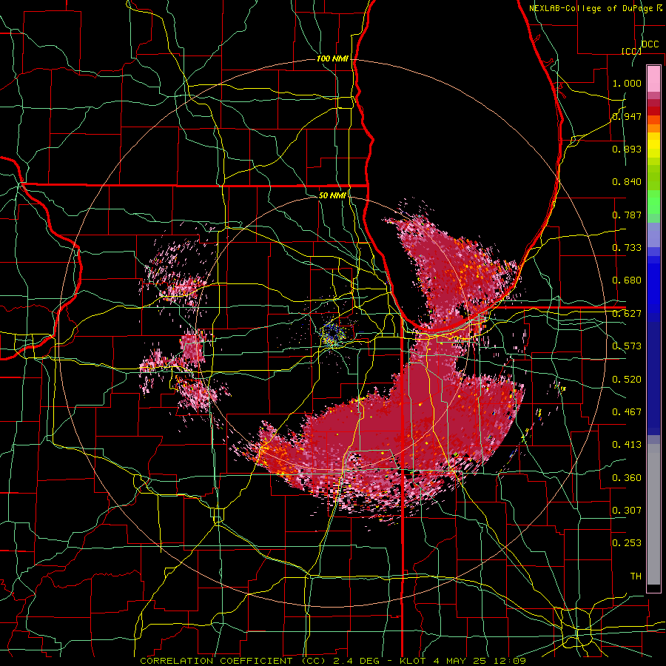Click the DCC label above the color scale
Screen dimensions: 666x666
point(650,44)
